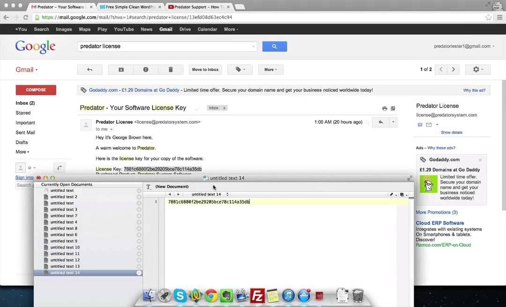The width and height of the screenshot is (506, 307).
Task: Open Skype from the Dock
Action: click(180, 295)
